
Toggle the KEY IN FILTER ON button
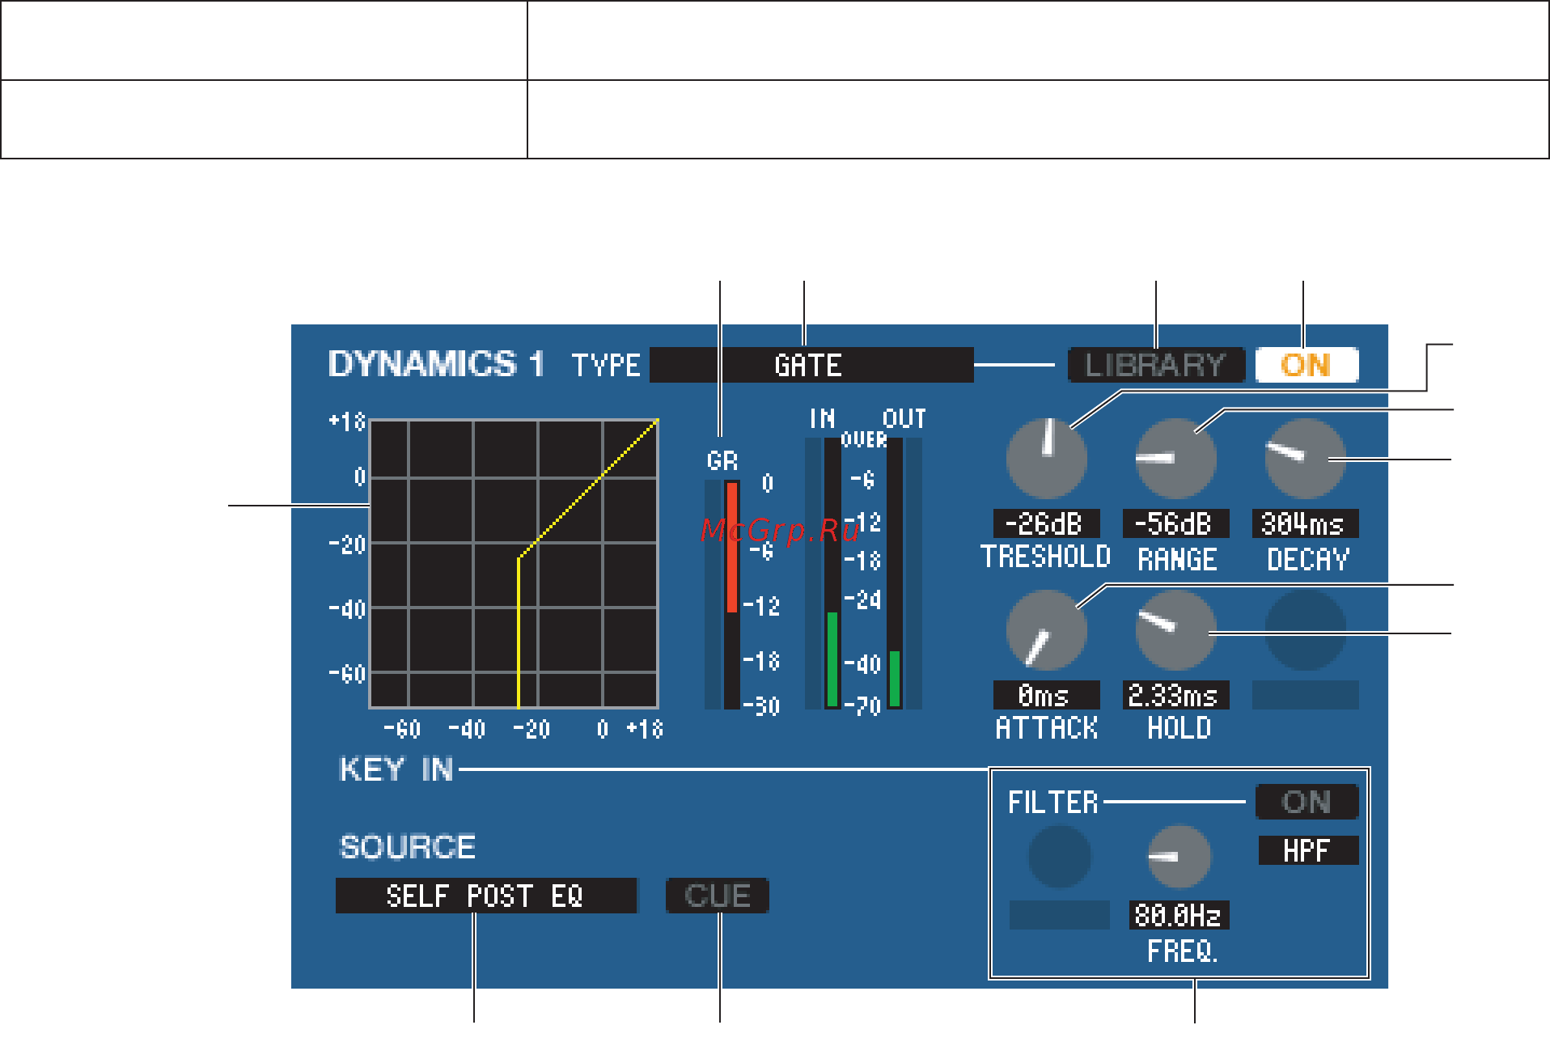pos(1306,802)
